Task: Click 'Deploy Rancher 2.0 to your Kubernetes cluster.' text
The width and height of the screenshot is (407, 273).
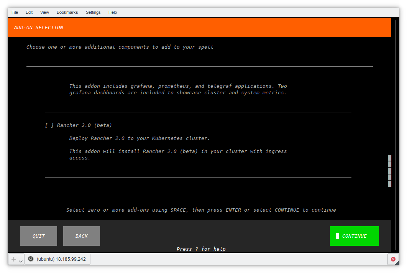Action: pyautogui.click(x=139, y=138)
